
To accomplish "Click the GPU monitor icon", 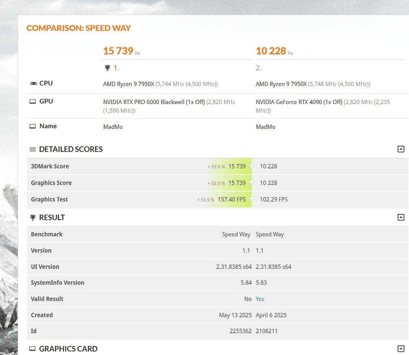I will (x=33, y=101).
